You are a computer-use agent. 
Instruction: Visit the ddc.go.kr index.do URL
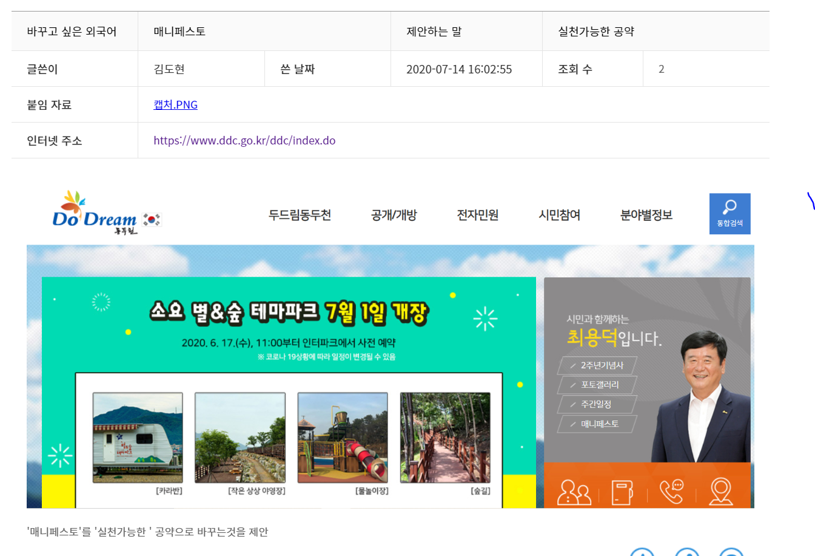[x=244, y=140]
